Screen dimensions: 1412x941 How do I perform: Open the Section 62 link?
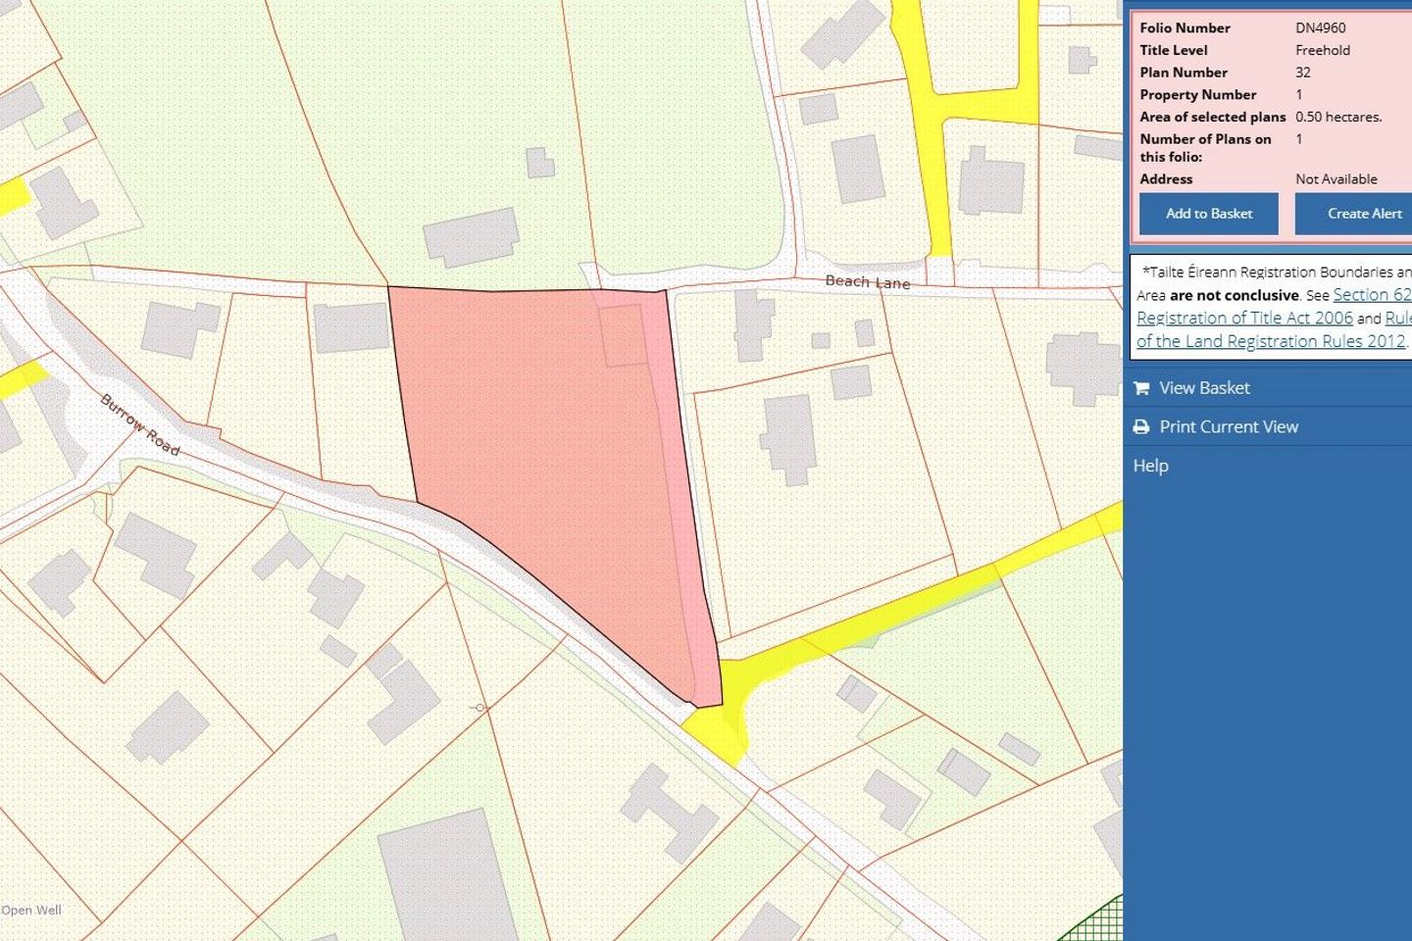1372,295
